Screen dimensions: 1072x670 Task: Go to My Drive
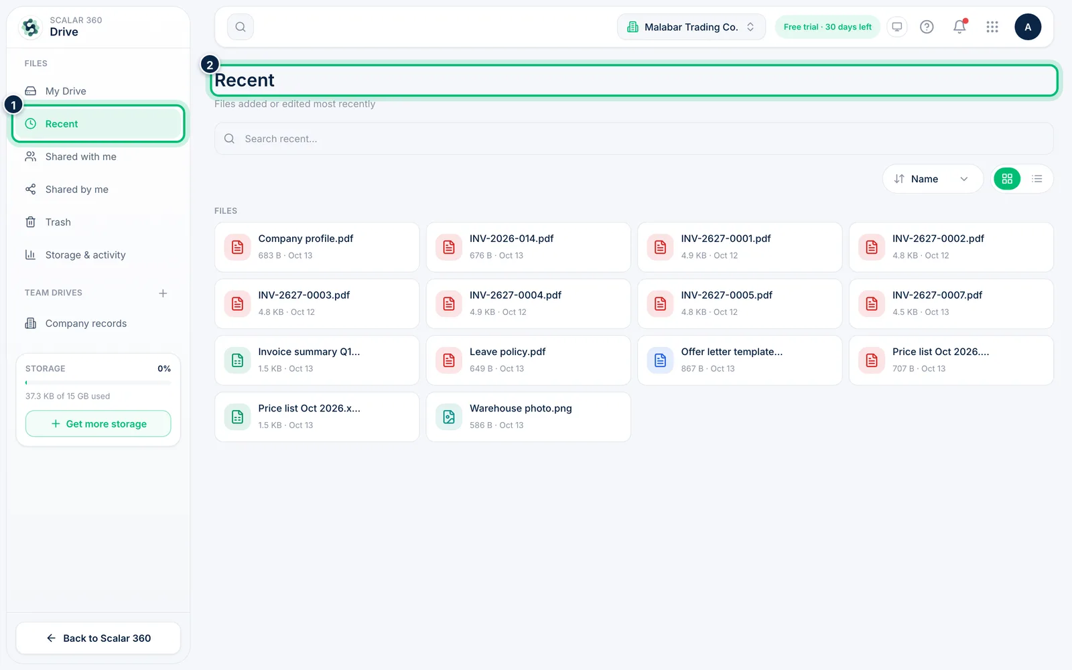point(98,91)
